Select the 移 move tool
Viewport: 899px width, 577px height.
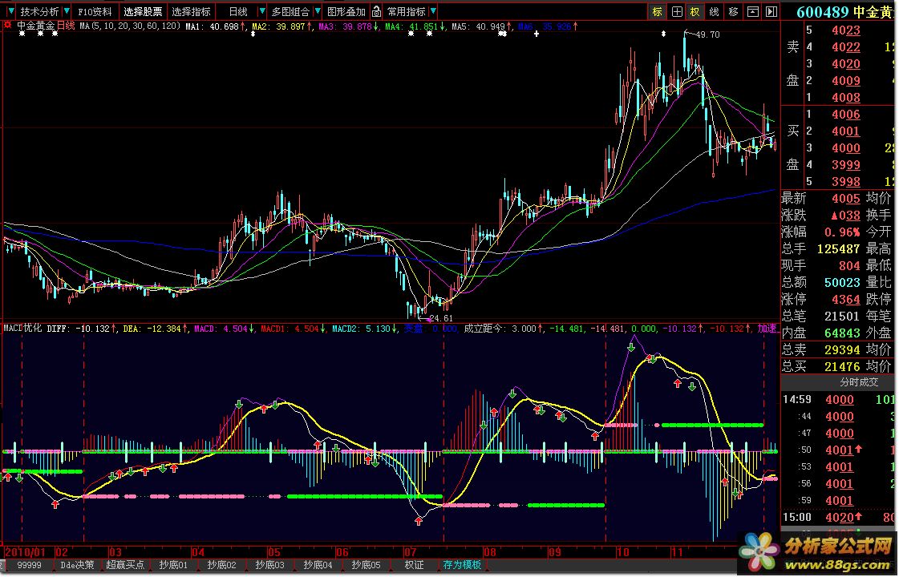point(733,11)
